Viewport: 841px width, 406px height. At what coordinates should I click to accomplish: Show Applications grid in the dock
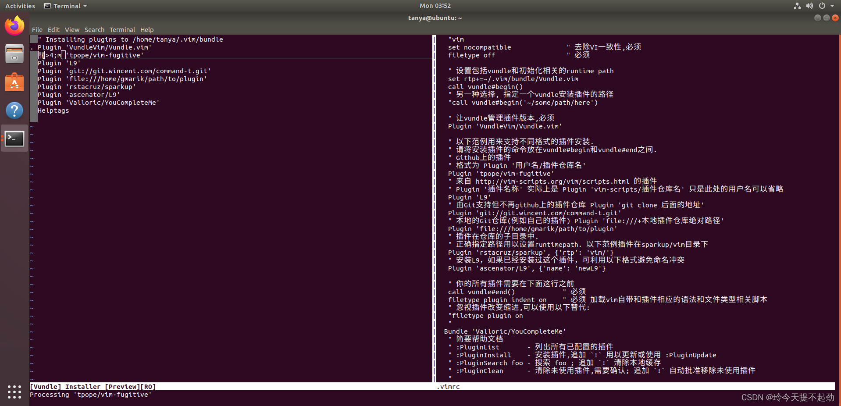pos(14,392)
